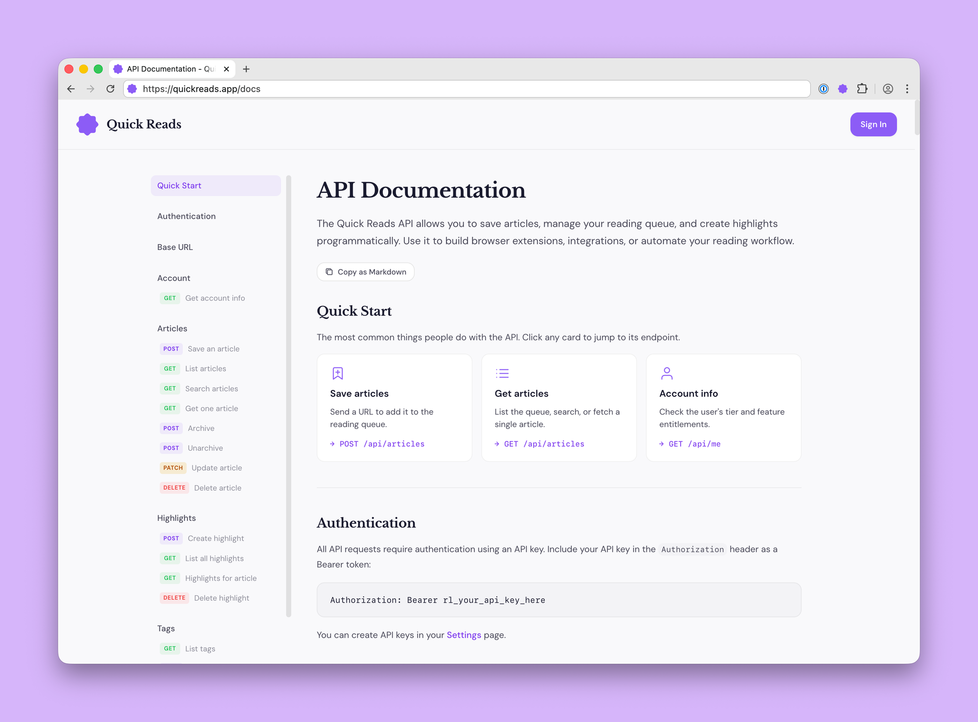Open the browser extensions puzzle icon
The height and width of the screenshot is (722, 978).
click(862, 89)
